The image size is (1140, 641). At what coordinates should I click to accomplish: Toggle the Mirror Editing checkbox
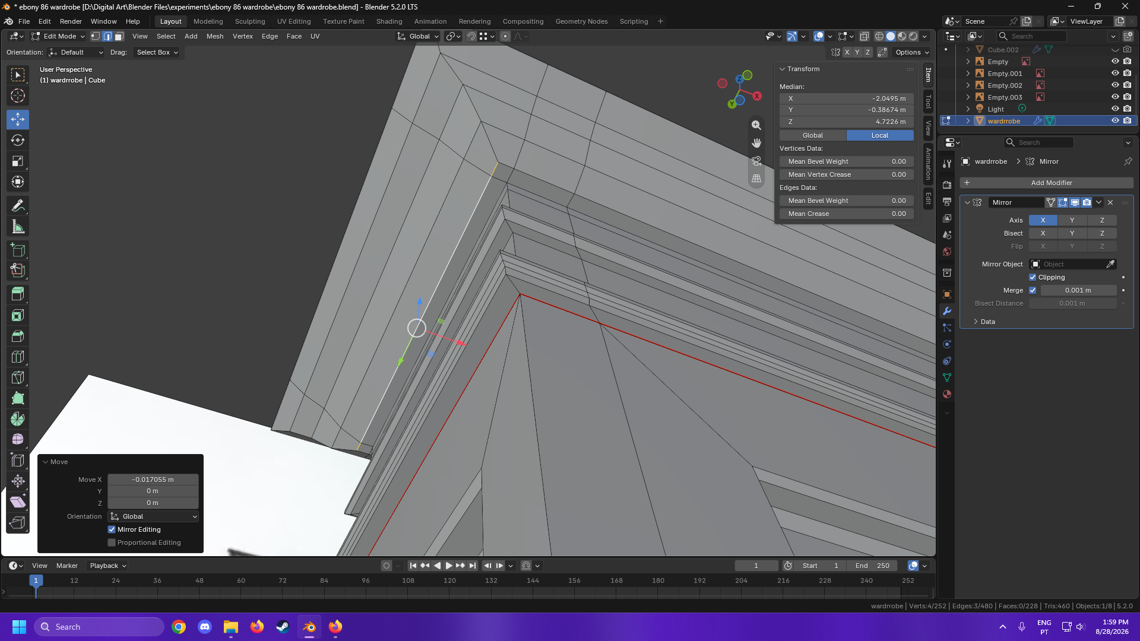coord(112,529)
